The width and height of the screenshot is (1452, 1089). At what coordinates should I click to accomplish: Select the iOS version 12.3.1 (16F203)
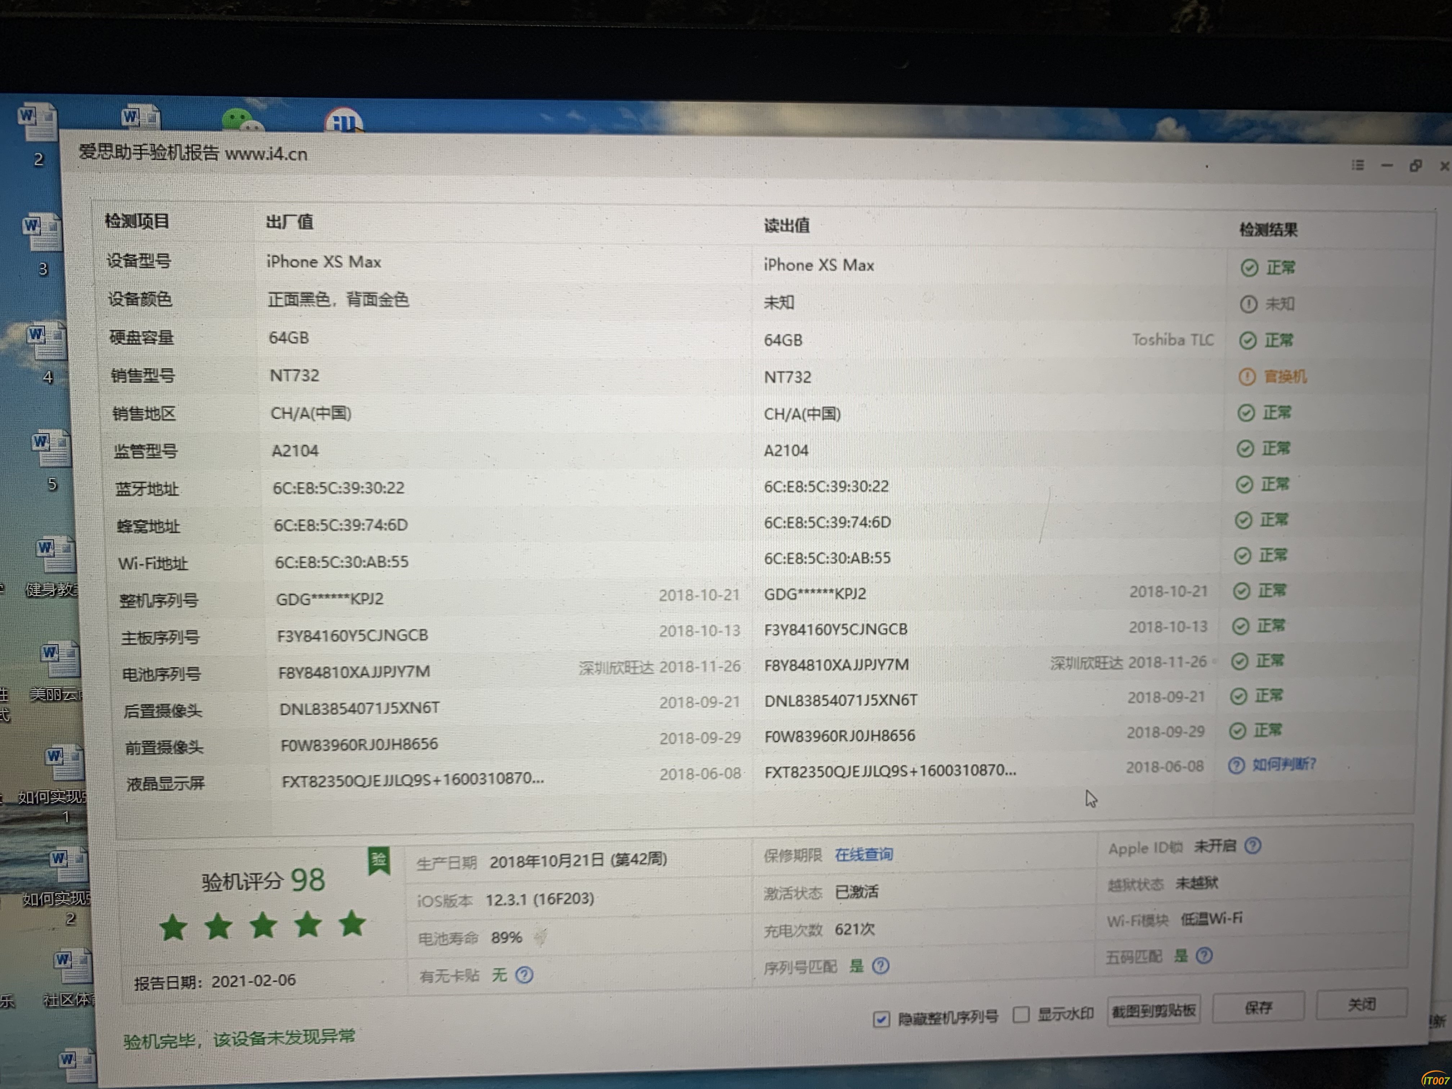(x=539, y=898)
